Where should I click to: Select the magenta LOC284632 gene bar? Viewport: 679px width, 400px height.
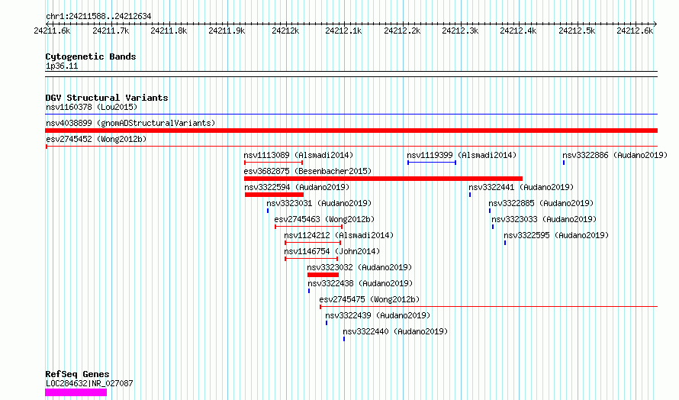coord(76,392)
